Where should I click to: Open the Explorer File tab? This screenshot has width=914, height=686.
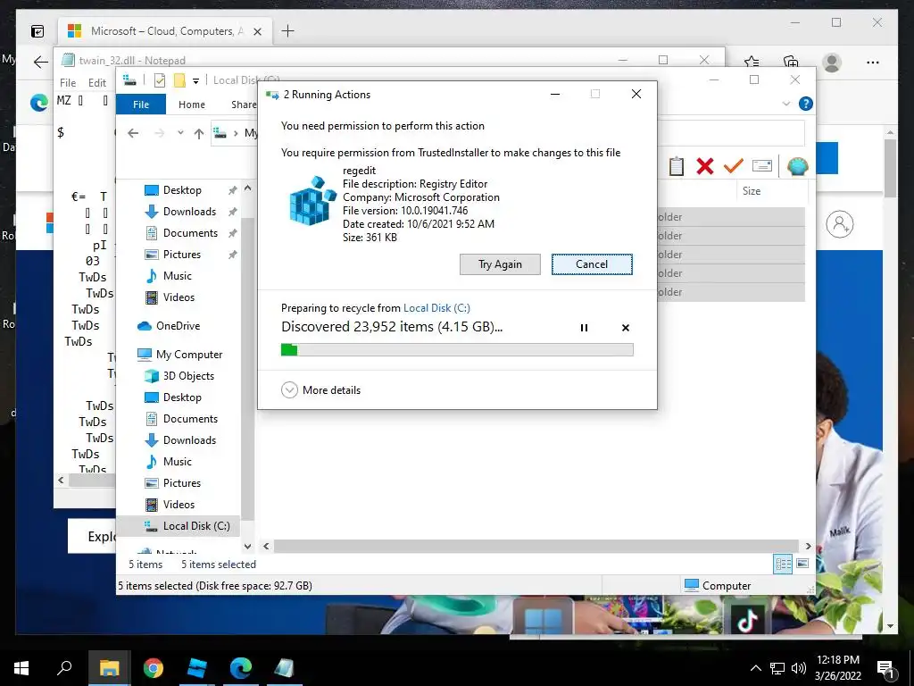tap(141, 105)
